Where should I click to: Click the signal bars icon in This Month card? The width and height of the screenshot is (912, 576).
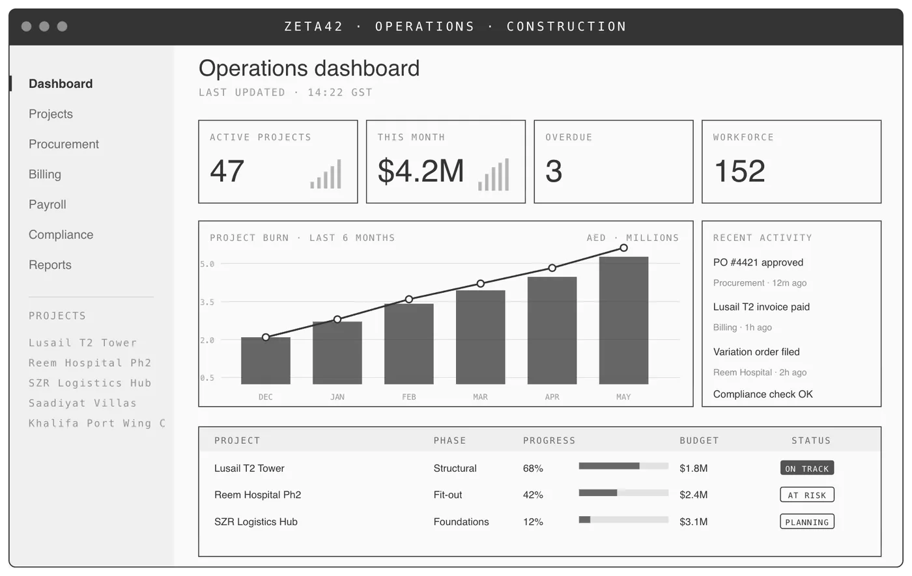[x=493, y=174]
